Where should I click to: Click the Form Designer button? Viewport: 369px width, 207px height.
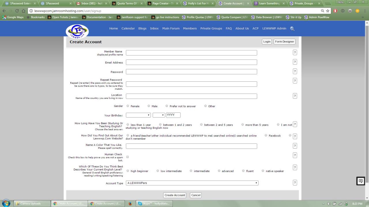pyautogui.click(x=284, y=42)
